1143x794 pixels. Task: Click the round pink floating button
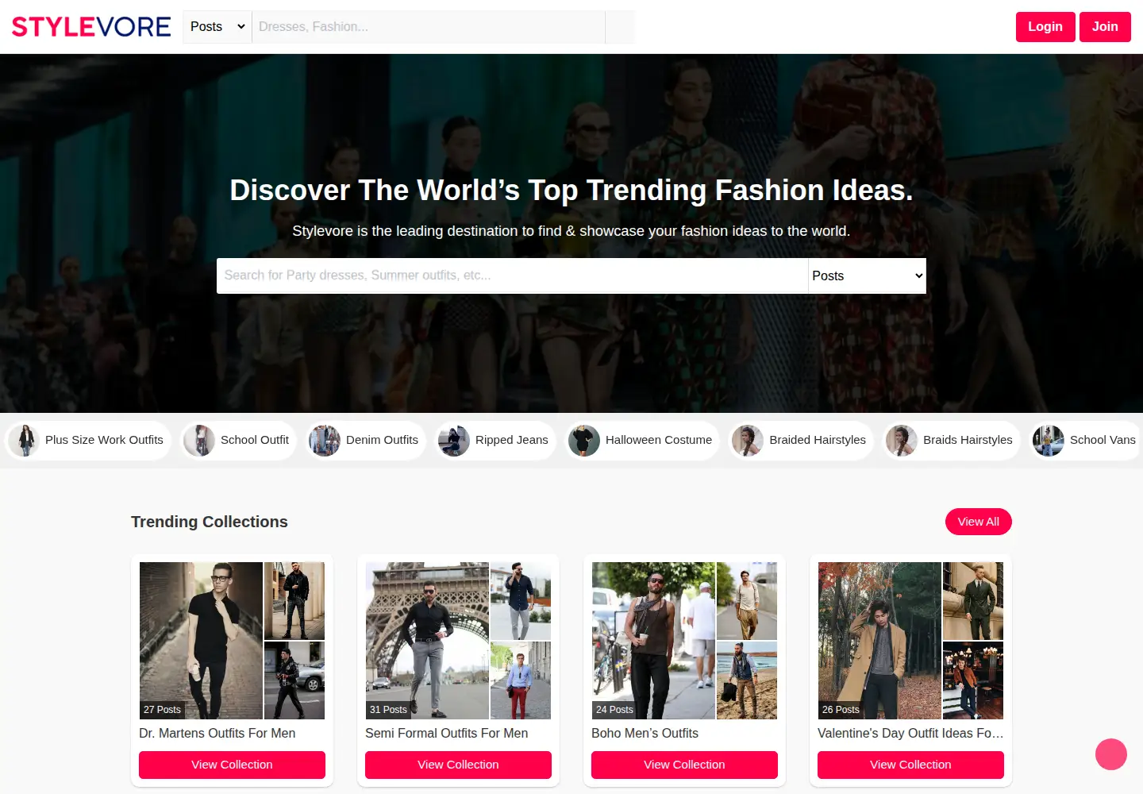pyautogui.click(x=1111, y=754)
